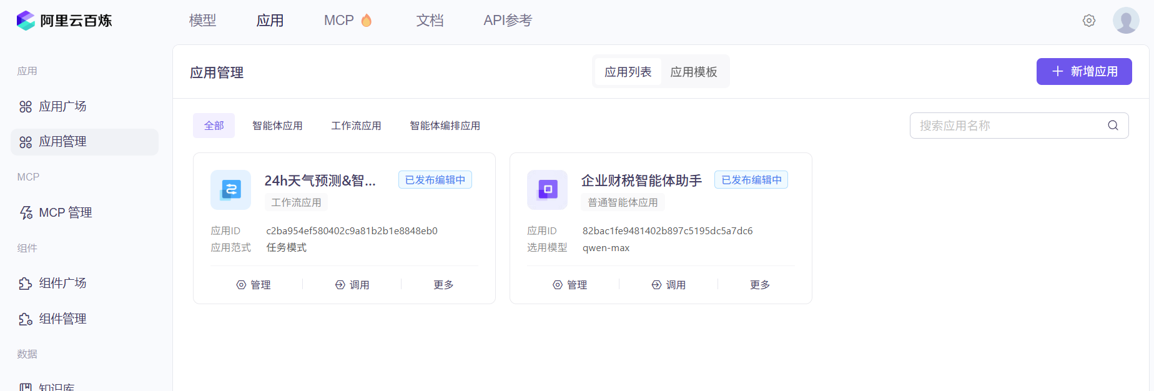Viewport: 1154px width, 391px height.
Task: Click the plus icon in 新增应用
Action: coord(1058,72)
